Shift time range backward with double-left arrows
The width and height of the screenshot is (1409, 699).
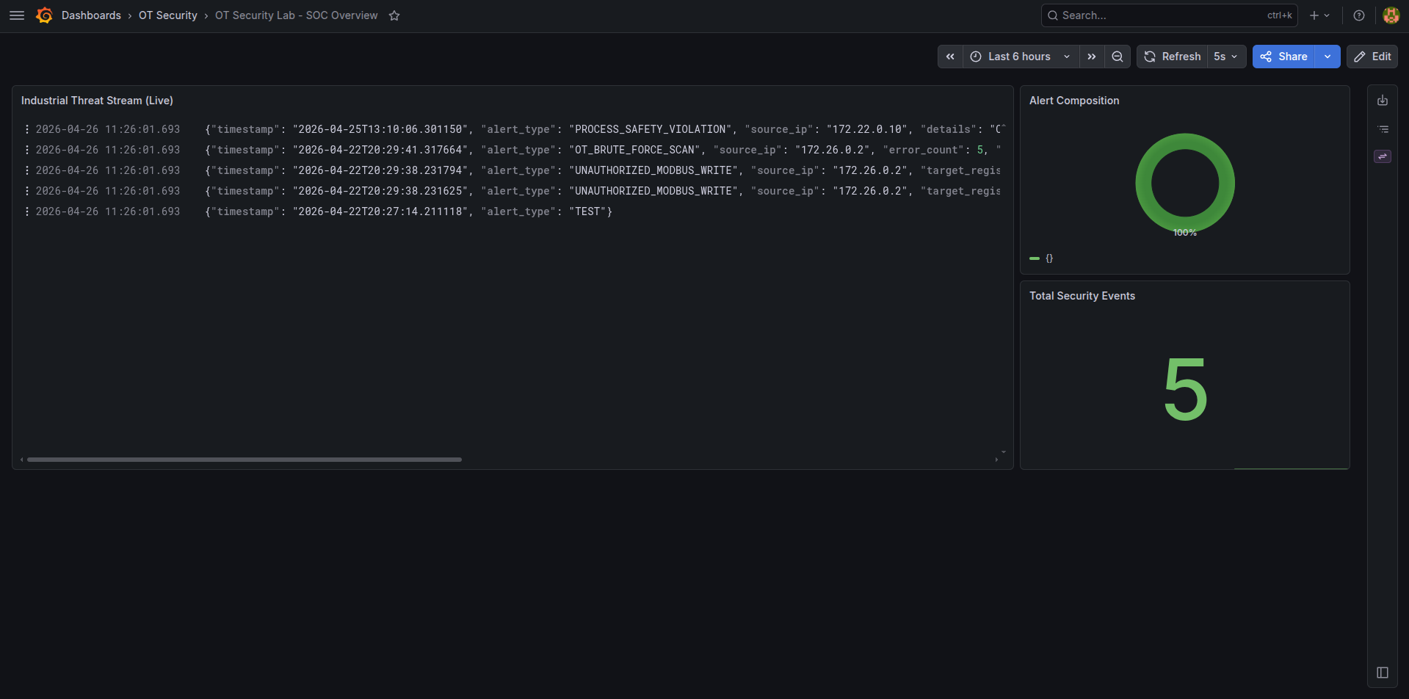click(x=950, y=57)
